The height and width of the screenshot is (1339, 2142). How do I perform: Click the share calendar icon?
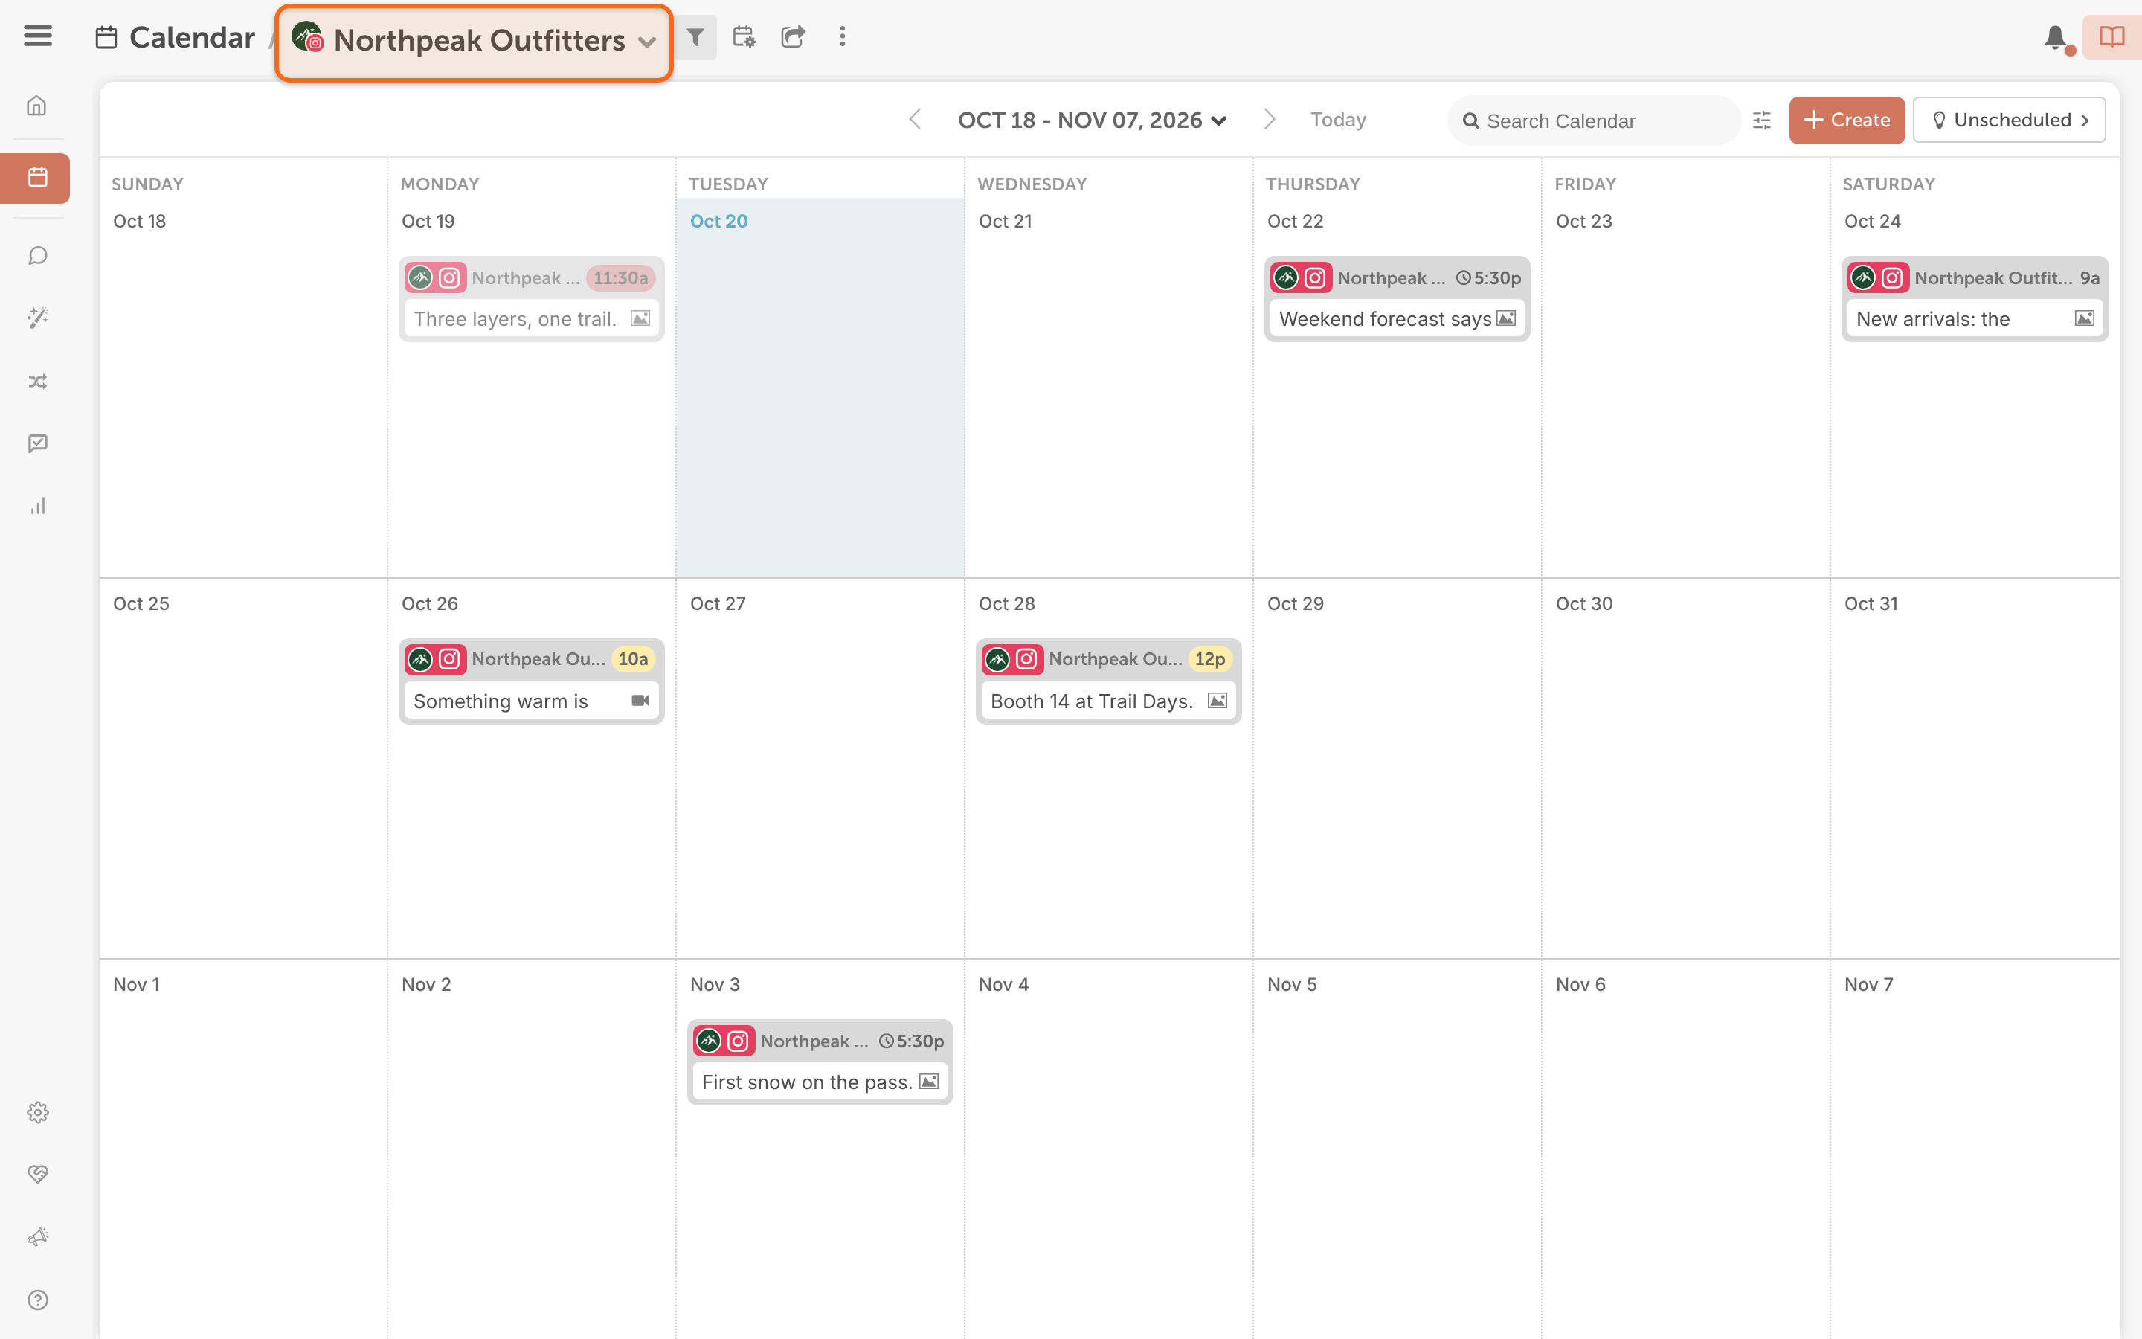click(793, 37)
